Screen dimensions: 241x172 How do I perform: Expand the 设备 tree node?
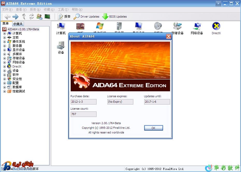pyautogui.click(x=4, y=71)
